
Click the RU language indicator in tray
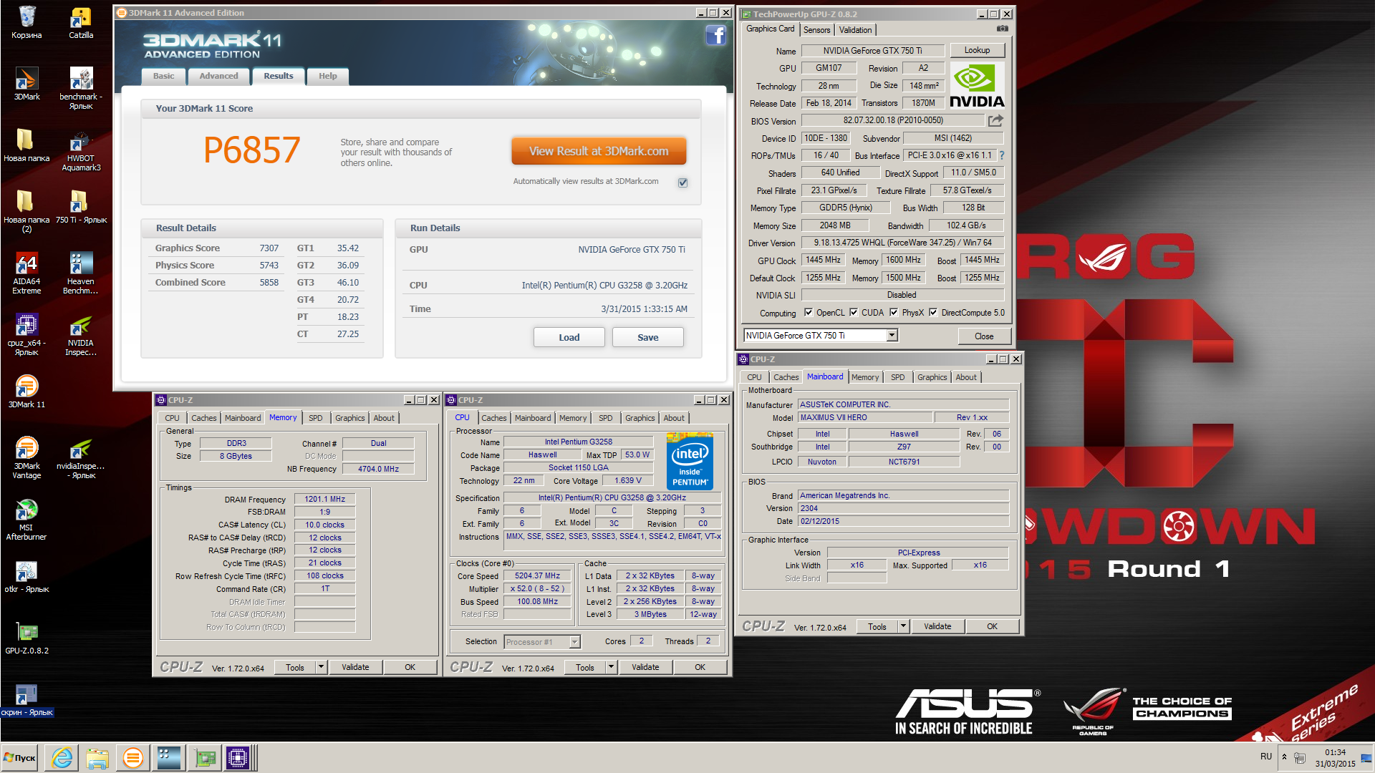(x=1266, y=757)
